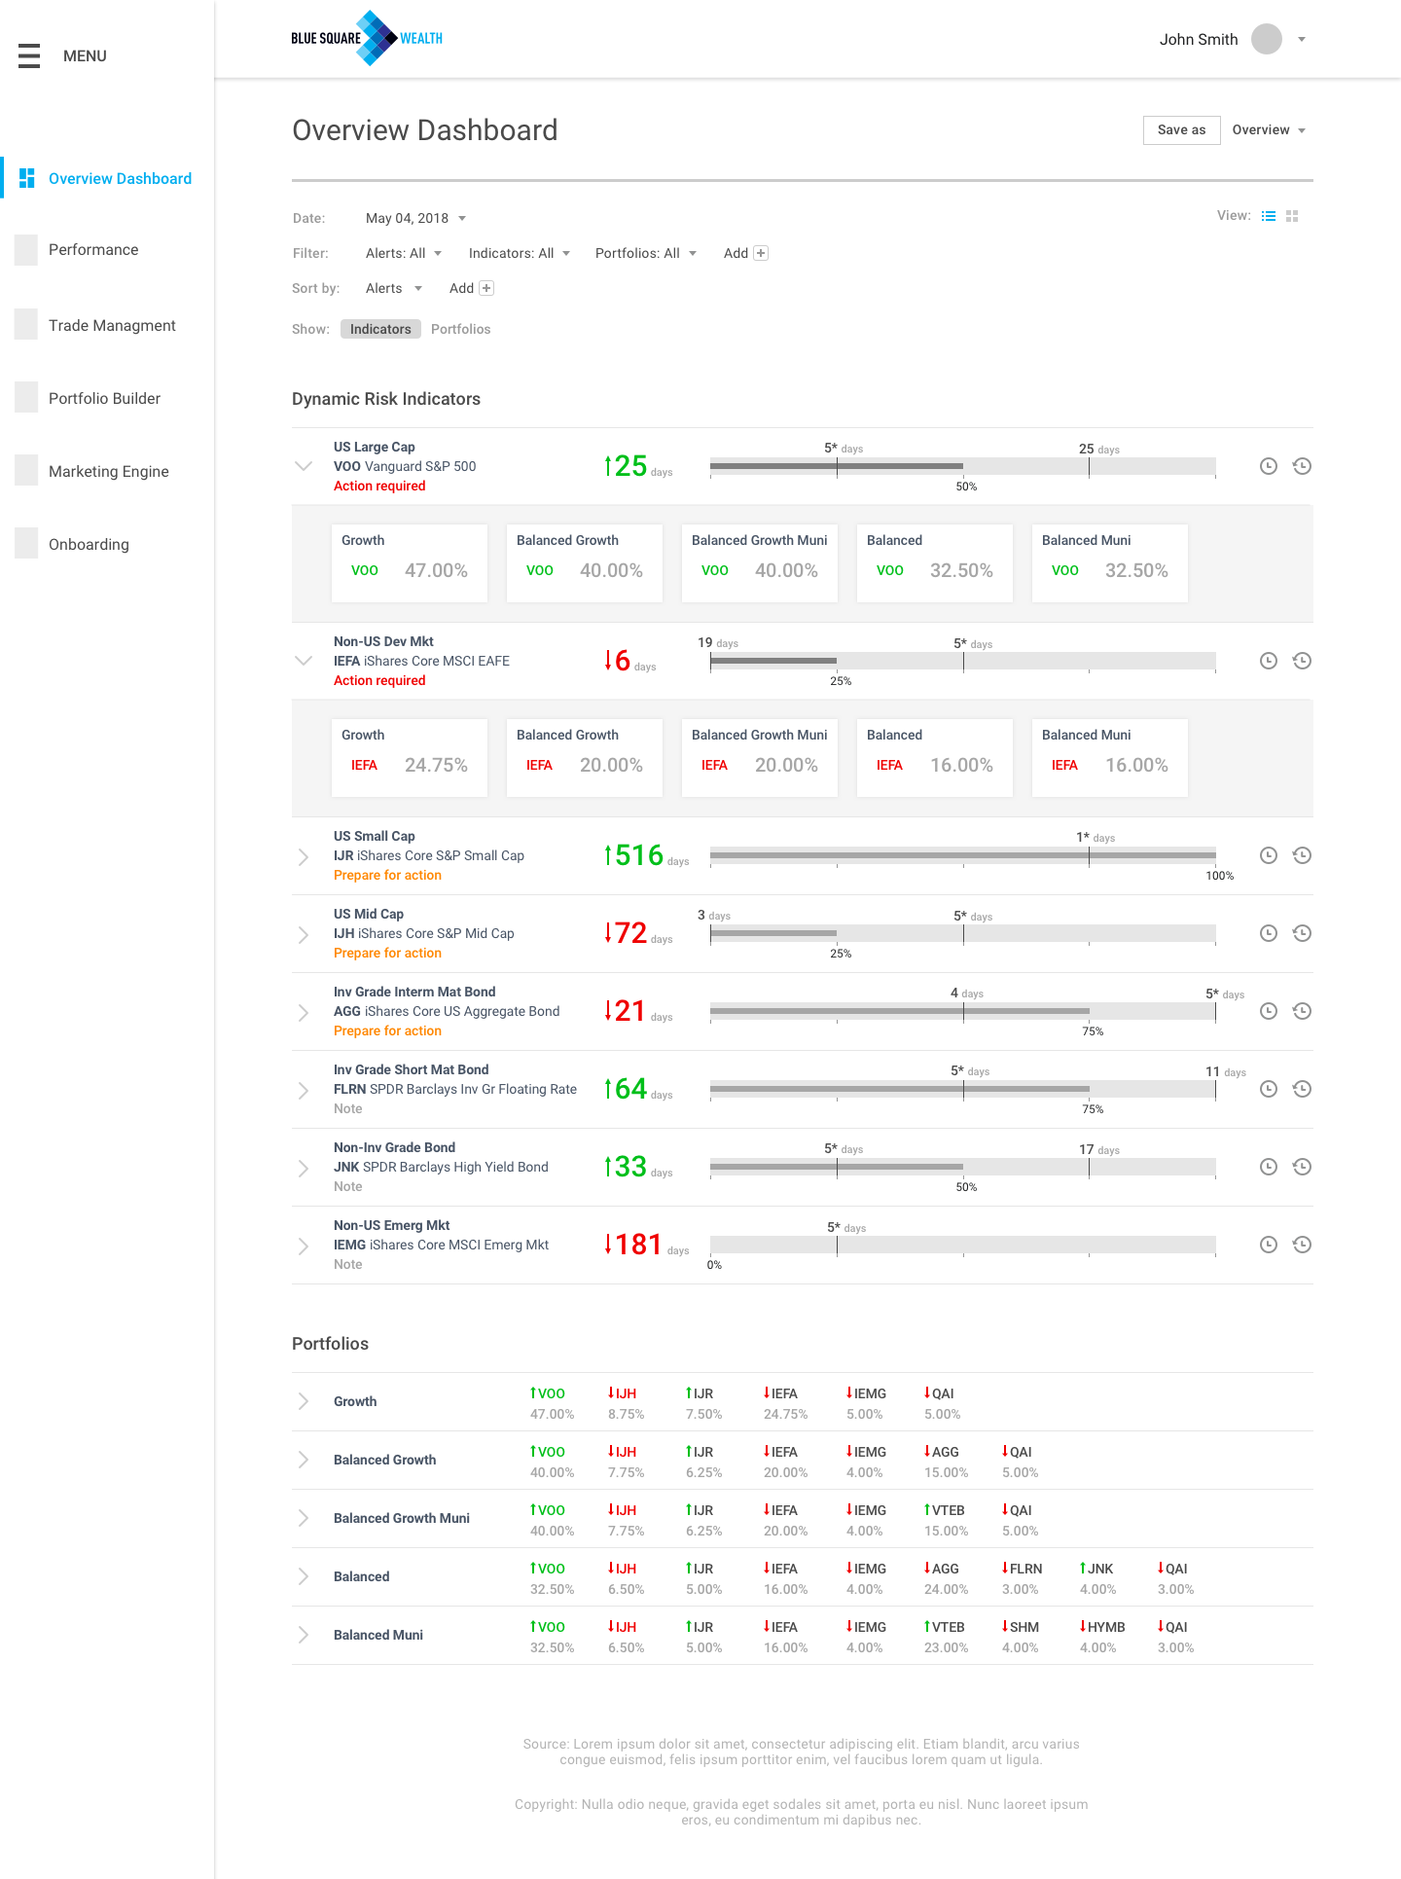Image resolution: width=1401 pixels, height=1879 pixels.
Task: Click the Balanced Muni VOO 32.50% card
Action: point(1110,563)
